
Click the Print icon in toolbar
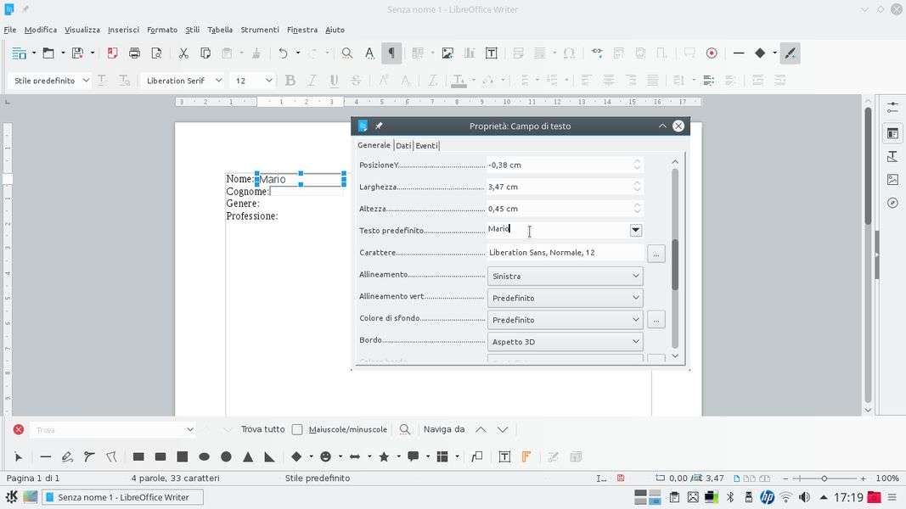134,53
